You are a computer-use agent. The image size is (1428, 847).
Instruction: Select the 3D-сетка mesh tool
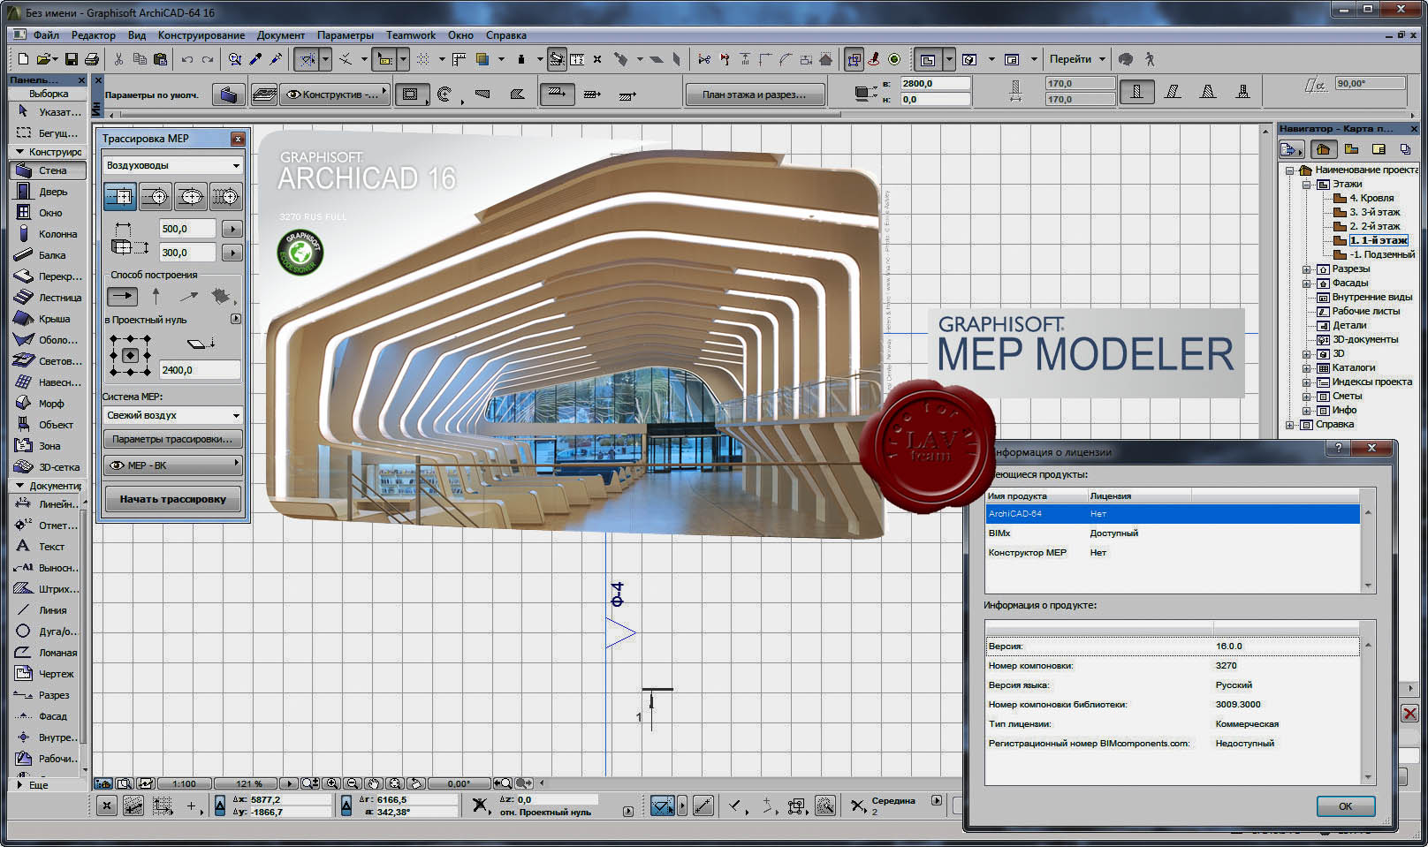49,467
